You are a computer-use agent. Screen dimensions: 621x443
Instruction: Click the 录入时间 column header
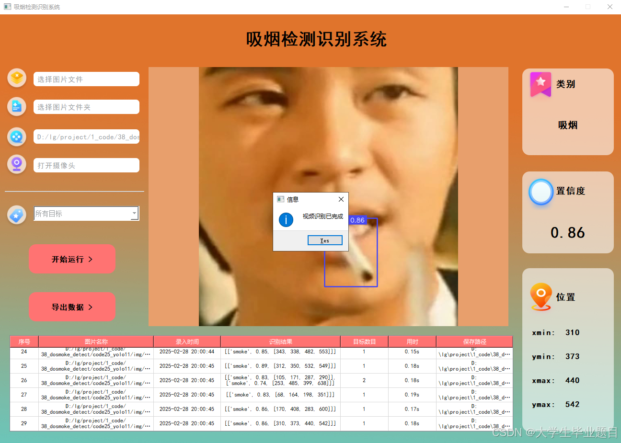187,341
